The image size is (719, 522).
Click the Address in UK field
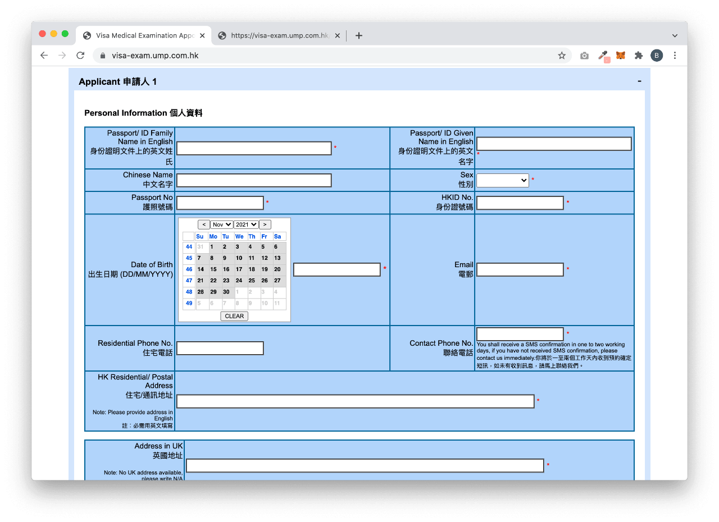pos(365,465)
